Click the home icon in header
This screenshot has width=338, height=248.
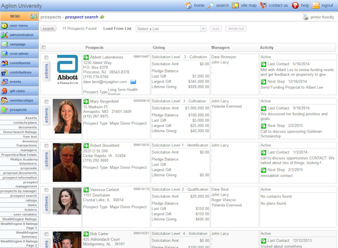tap(188, 6)
